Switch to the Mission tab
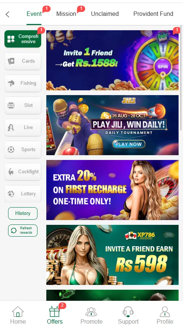 [66, 14]
